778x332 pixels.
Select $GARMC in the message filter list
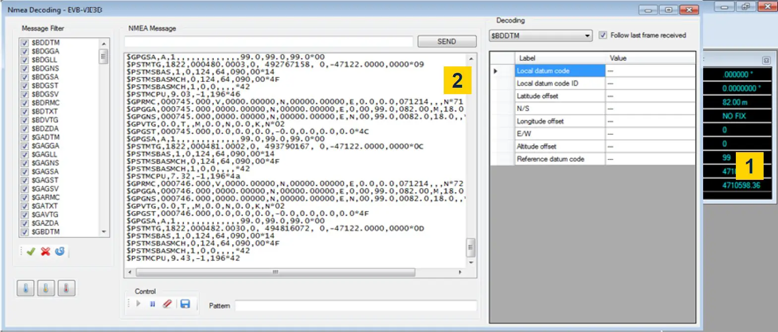tap(46, 197)
